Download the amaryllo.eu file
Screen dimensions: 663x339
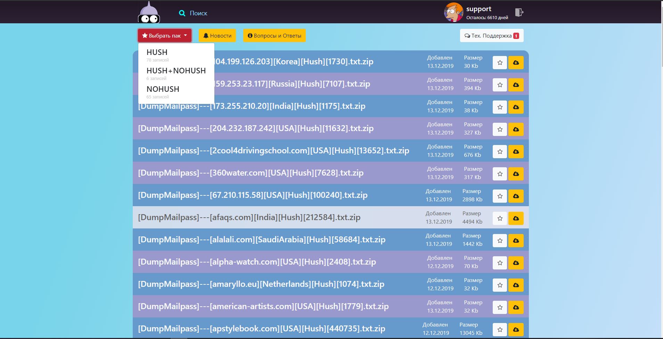click(x=516, y=285)
